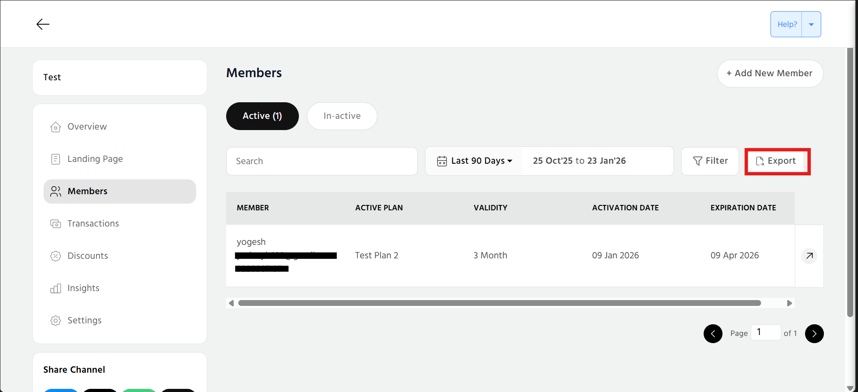The width and height of the screenshot is (858, 392).
Task: Go to previous page arrow
Action: coord(713,334)
